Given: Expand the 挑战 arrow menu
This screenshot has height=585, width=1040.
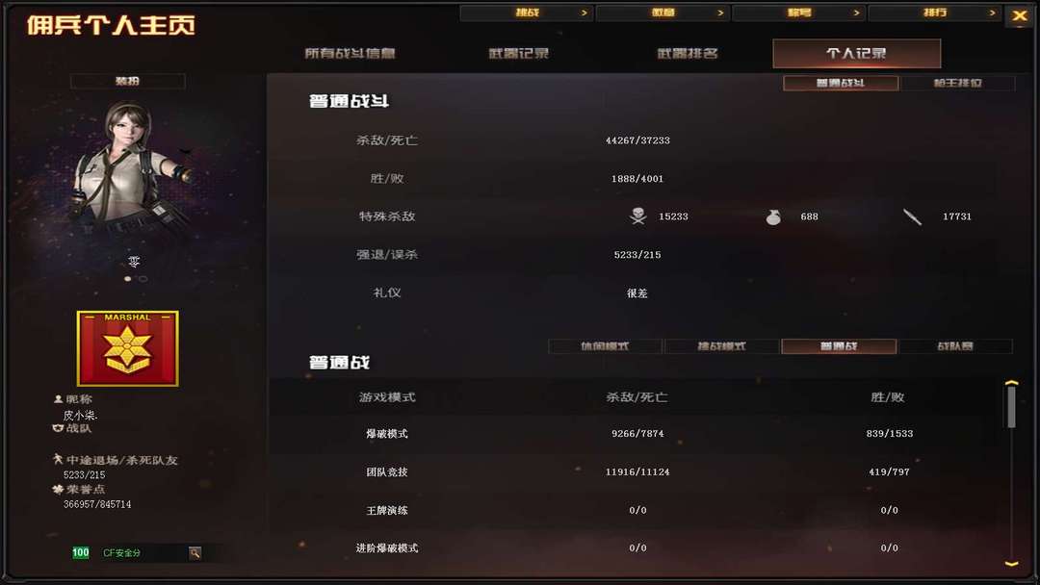Looking at the screenshot, I should (x=526, y=13).
